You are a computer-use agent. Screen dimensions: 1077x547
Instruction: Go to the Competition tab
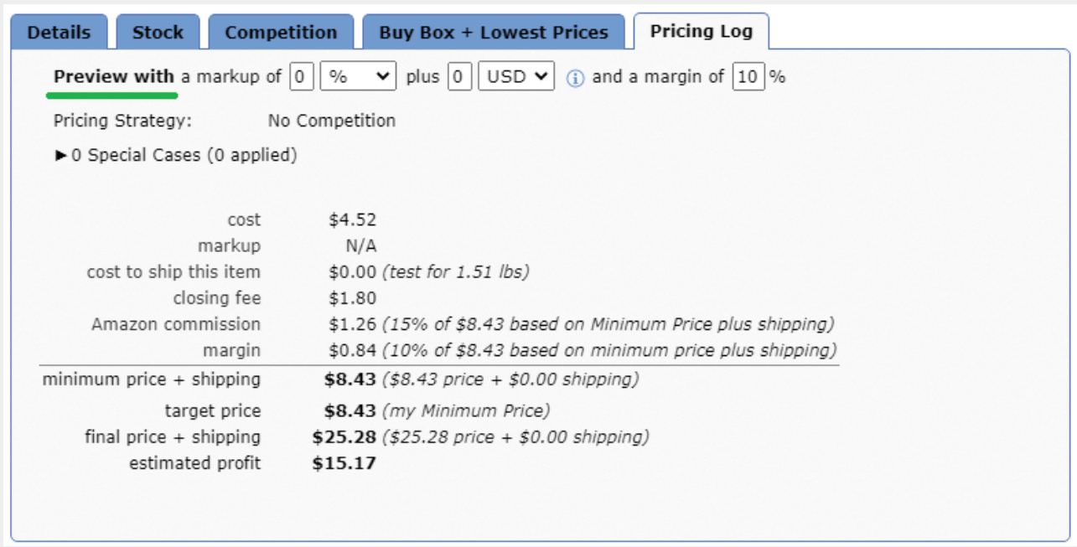[x=281, y=33]
